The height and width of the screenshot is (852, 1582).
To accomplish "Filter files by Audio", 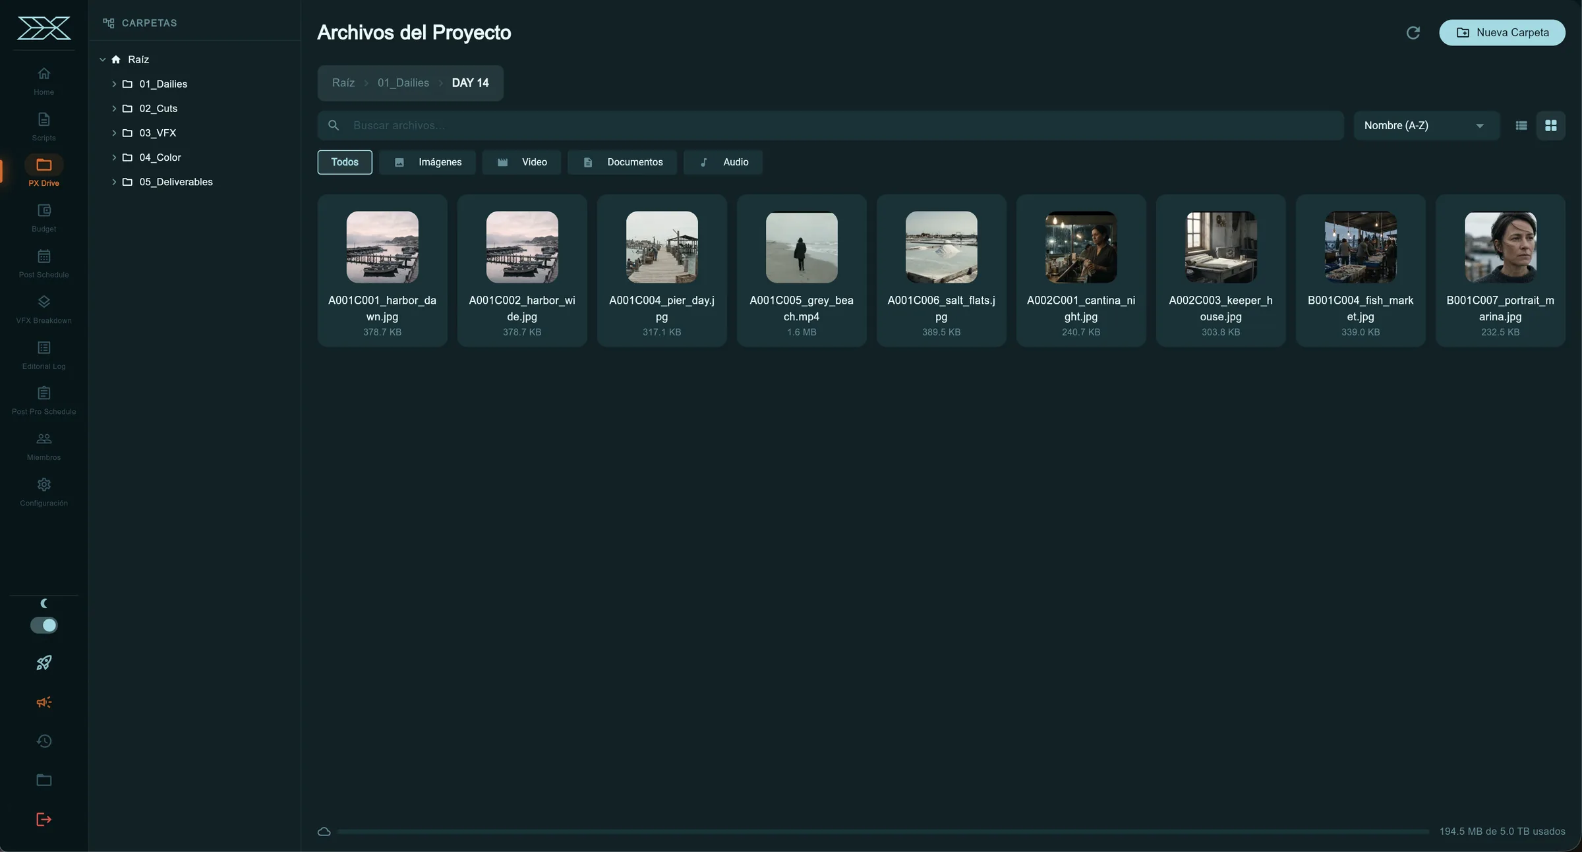I will tap(723, 162).
